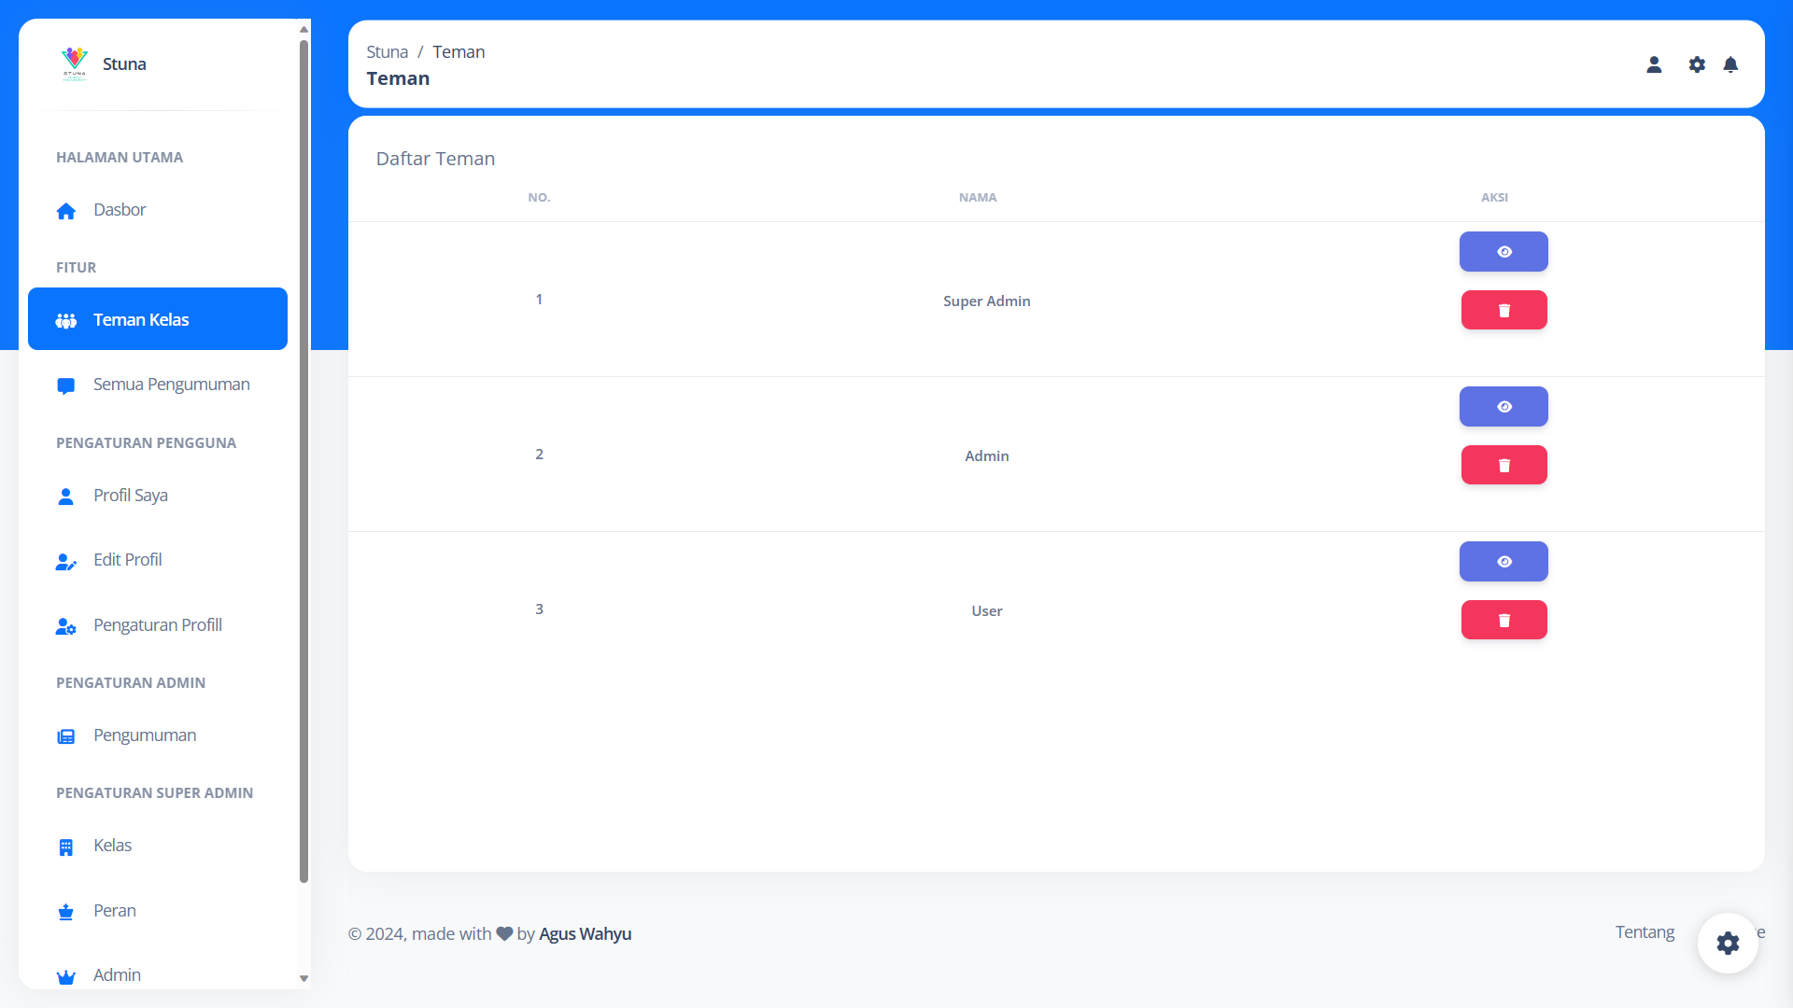
Task: Select Teman Kelas menu item
Action: (x=158, y=319)
